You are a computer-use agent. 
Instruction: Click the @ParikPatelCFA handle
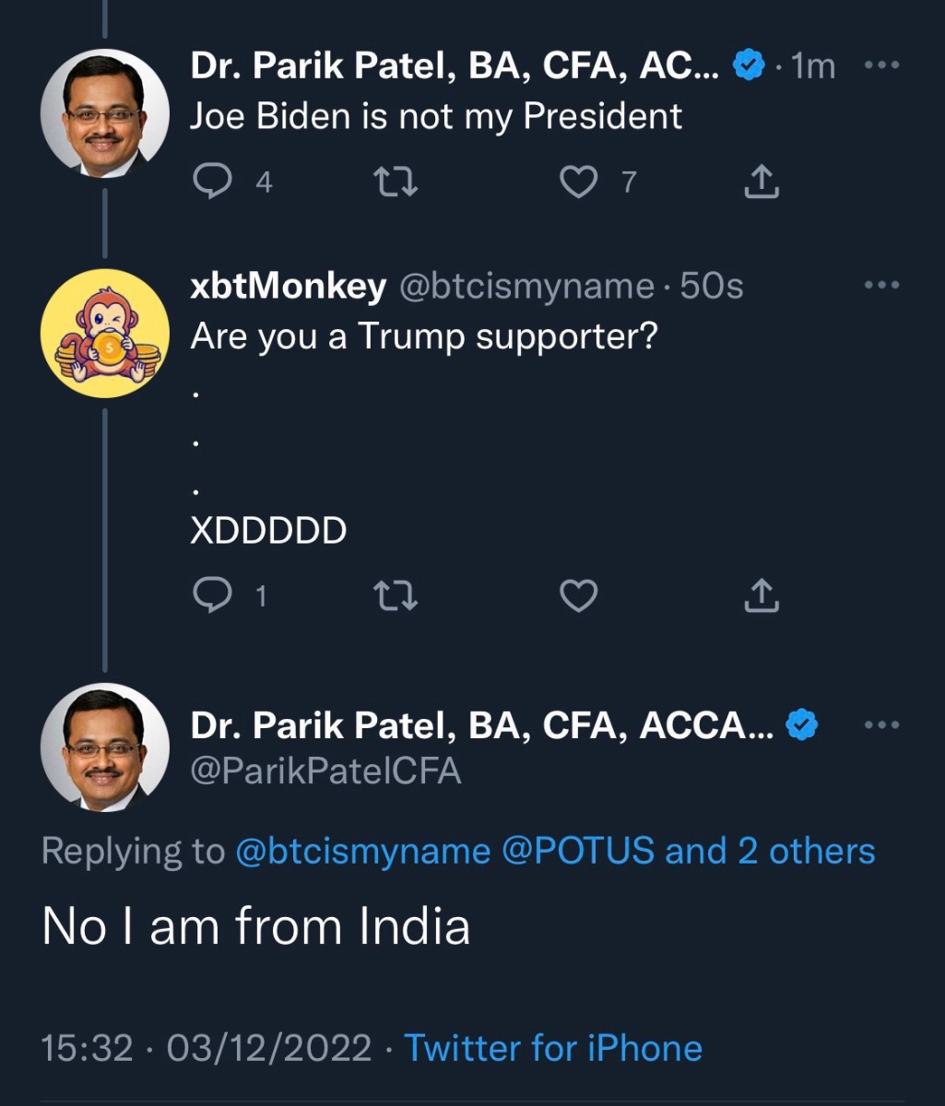pyautogui.click(x=325, y=771)
